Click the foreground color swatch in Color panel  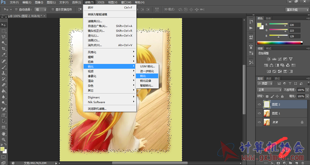pos(259,25)
